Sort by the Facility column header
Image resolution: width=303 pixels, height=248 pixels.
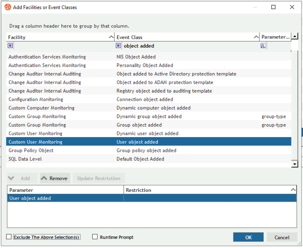point(58,37)
